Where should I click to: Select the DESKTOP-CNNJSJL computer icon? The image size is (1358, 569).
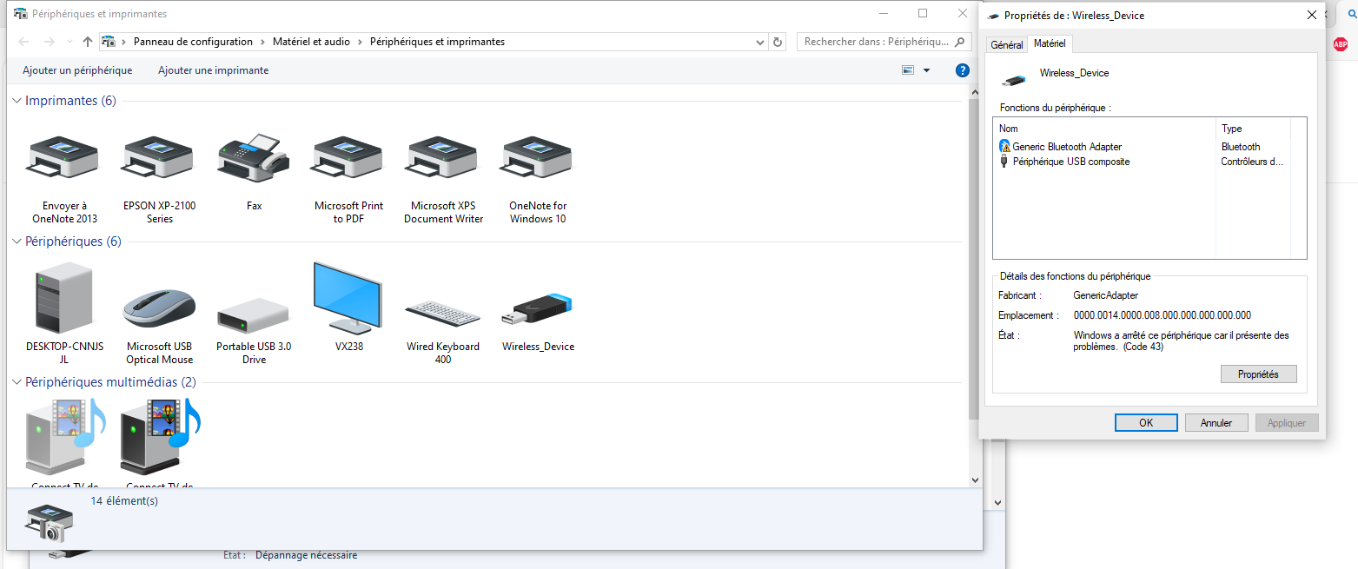64,298
